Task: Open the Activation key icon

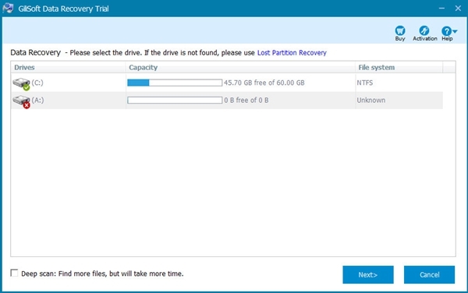Action: pyautogui.click(x=424, y=30)
